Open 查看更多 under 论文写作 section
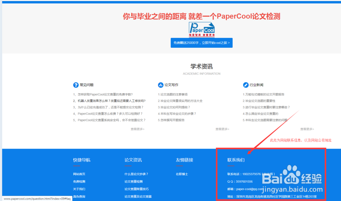This screenshot has height=201, width=341. [222, 129]
